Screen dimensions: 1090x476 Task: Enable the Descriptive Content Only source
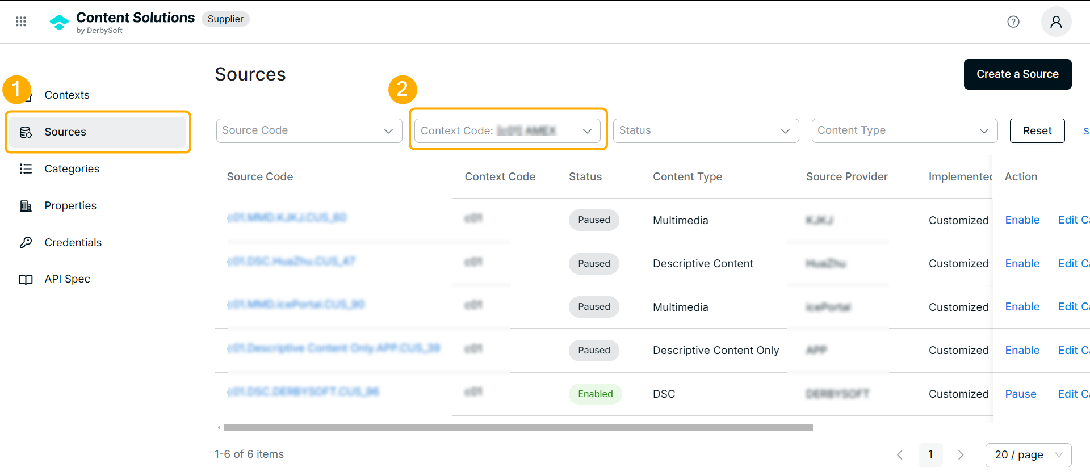[1022, 350]
